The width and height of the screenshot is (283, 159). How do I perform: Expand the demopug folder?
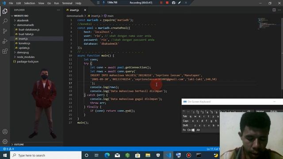[23, 53]
